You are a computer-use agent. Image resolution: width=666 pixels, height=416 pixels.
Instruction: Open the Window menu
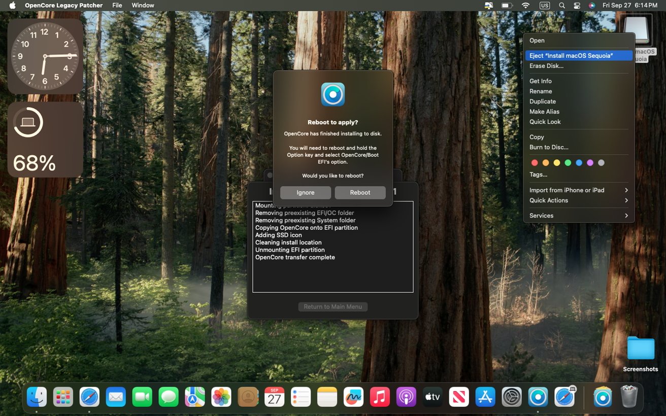point(143,5)
